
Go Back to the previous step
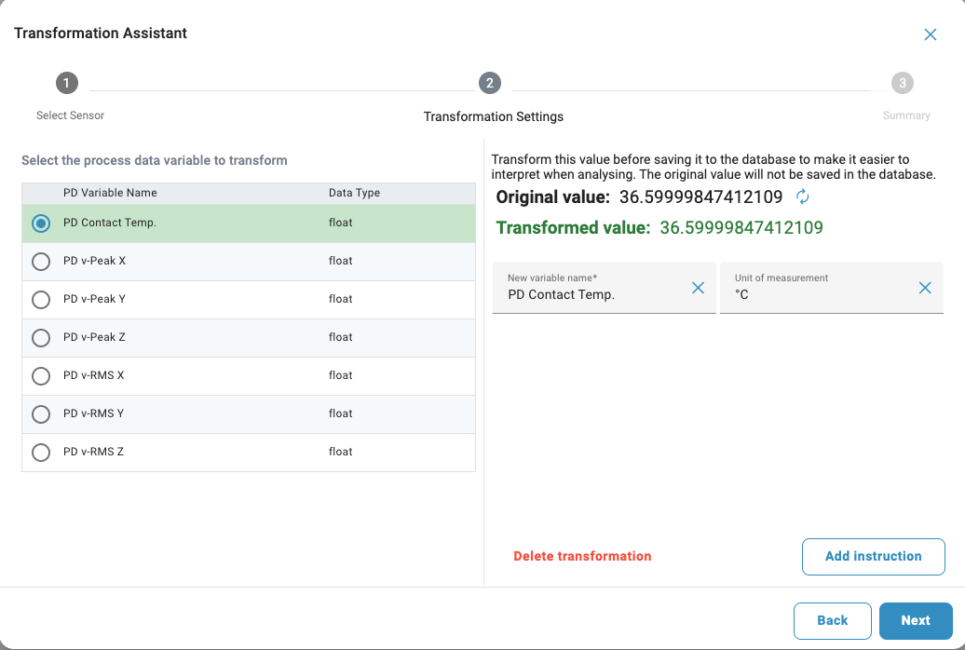832,620
